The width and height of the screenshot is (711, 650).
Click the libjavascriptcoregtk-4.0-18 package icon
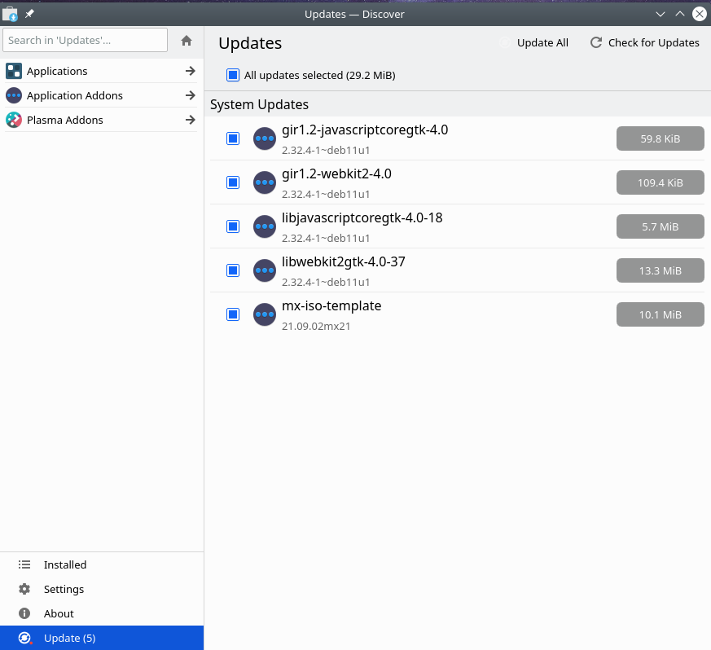click(265, 226)
